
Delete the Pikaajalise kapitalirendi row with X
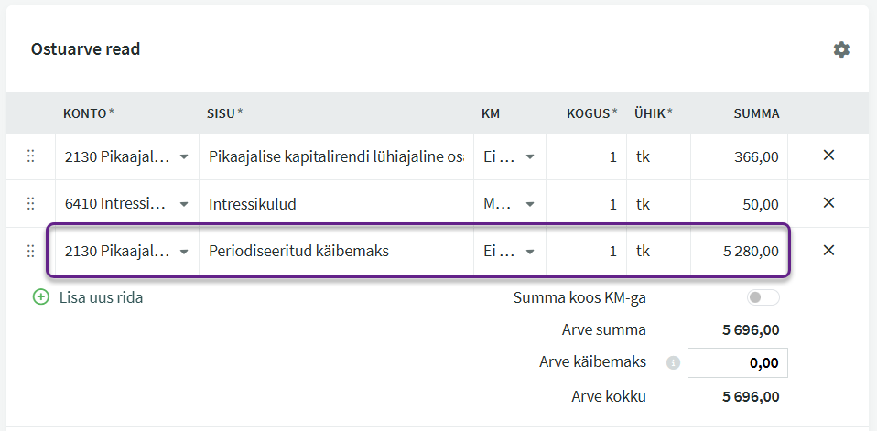[x=828, y=156]
